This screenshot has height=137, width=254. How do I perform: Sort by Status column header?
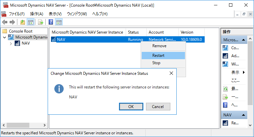click(136, 32)
